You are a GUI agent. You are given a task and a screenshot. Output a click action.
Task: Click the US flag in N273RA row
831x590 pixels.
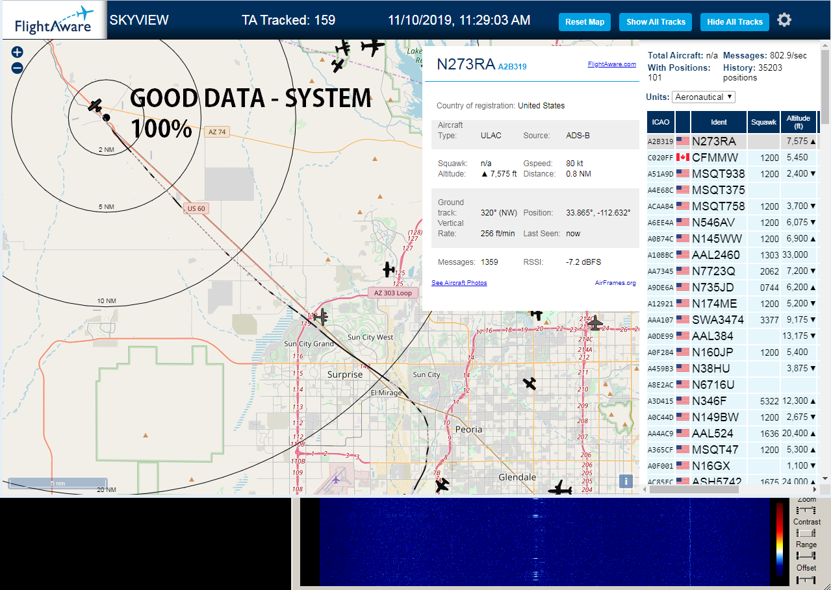point(683,141)
